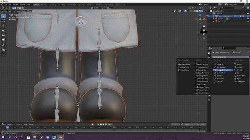Click Pose menu in viewport header

click(30, 11)
